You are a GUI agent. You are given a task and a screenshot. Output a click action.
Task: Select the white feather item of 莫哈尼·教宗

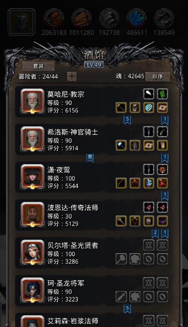point(149,94)
